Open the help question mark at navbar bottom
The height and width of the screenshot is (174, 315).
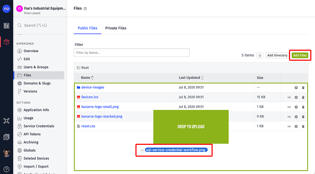click(x=6, y=169)
